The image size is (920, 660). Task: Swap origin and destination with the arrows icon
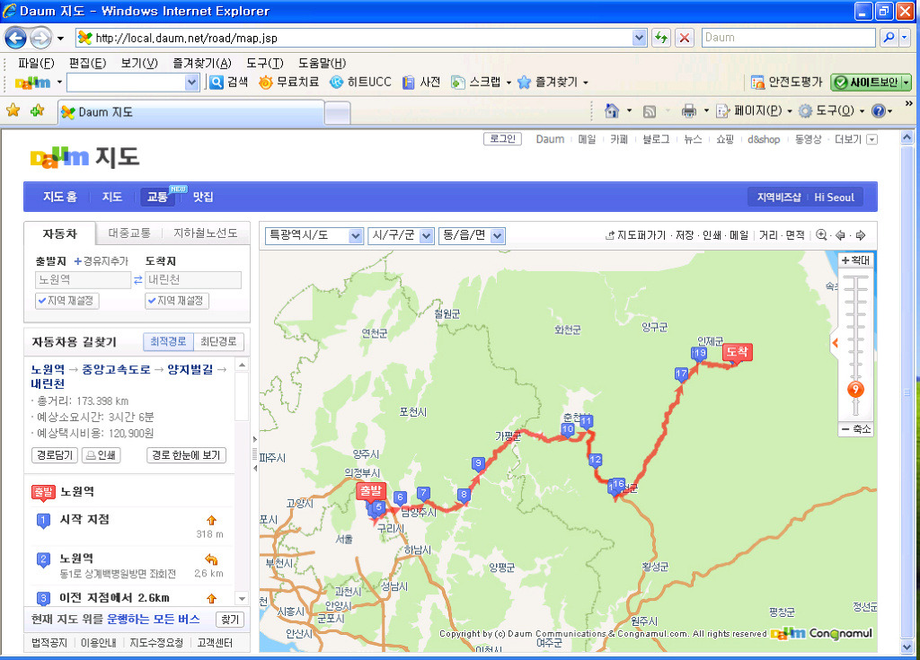[x=137, y=280]
